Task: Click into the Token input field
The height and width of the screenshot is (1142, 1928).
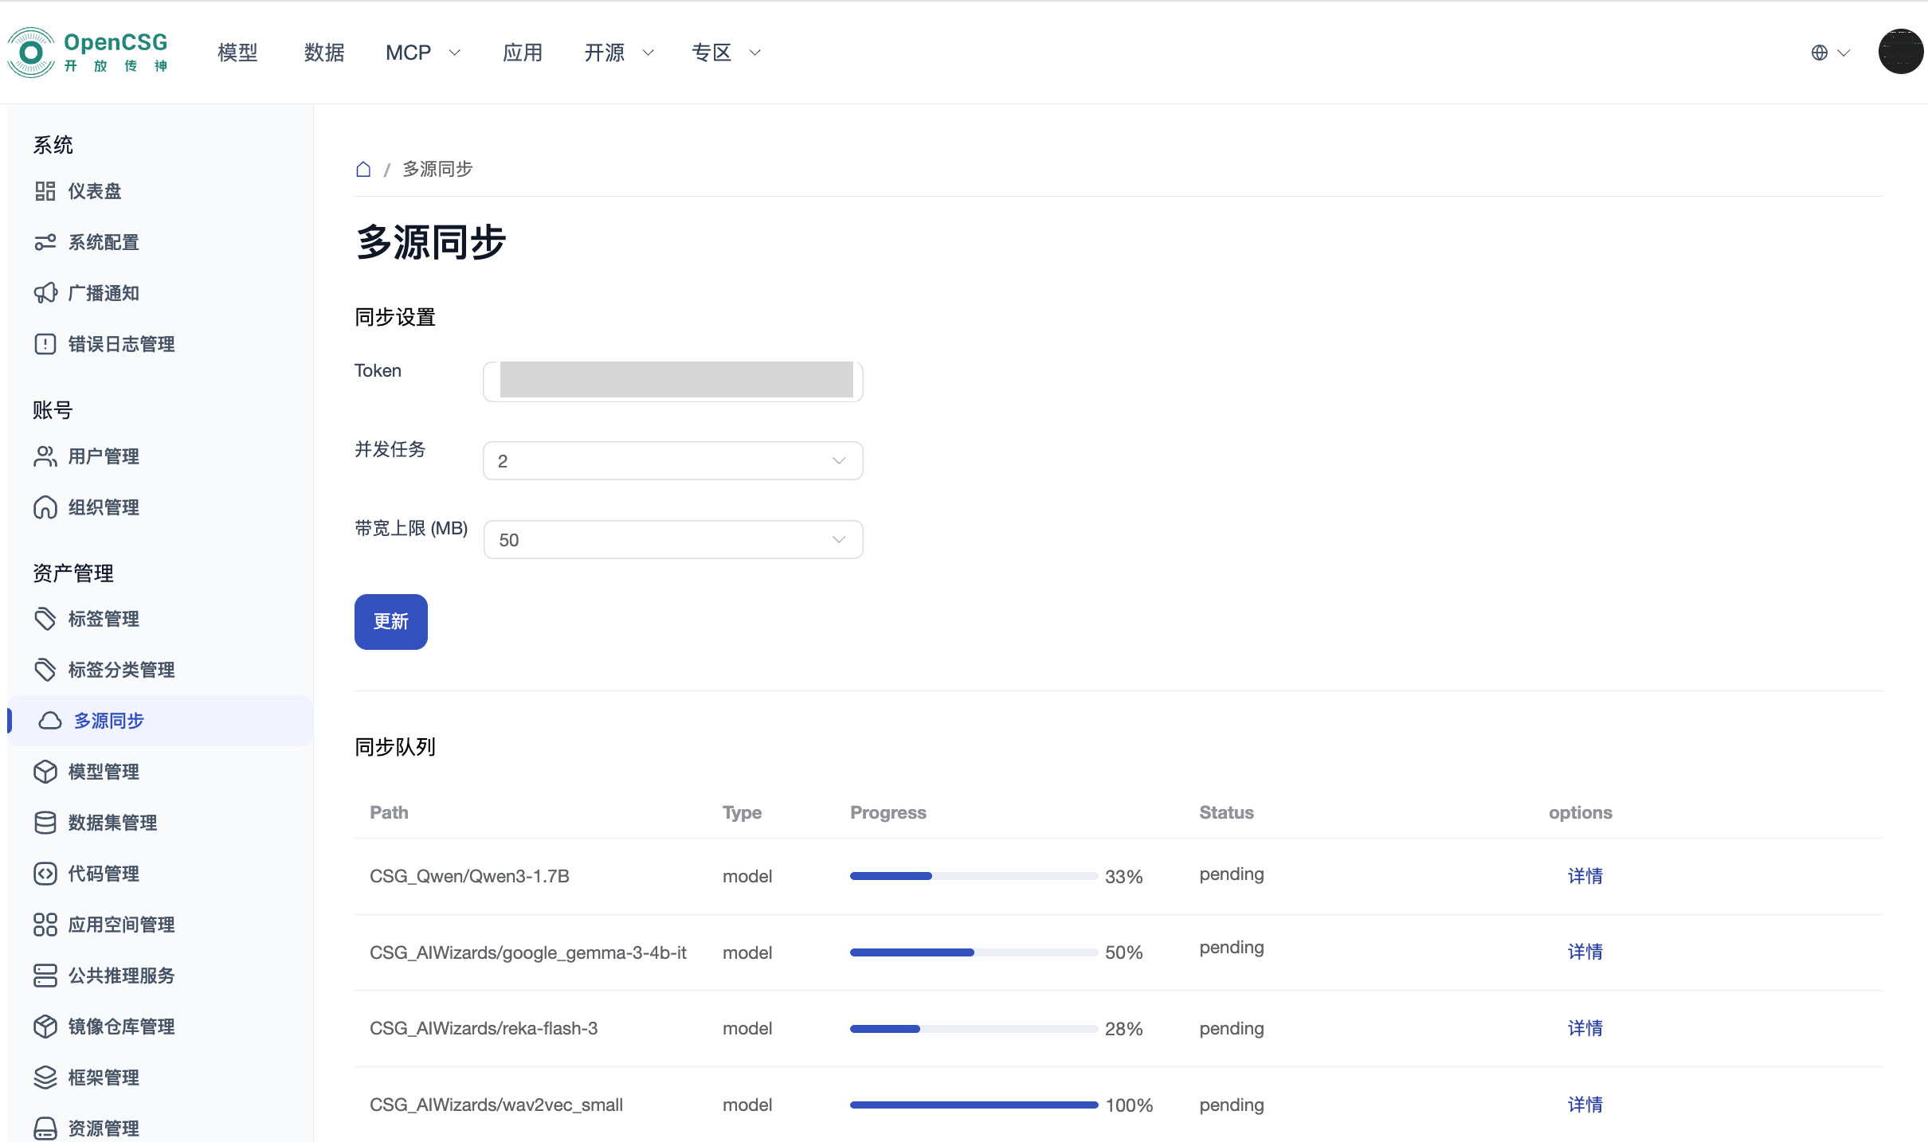Action: [672, 381]
